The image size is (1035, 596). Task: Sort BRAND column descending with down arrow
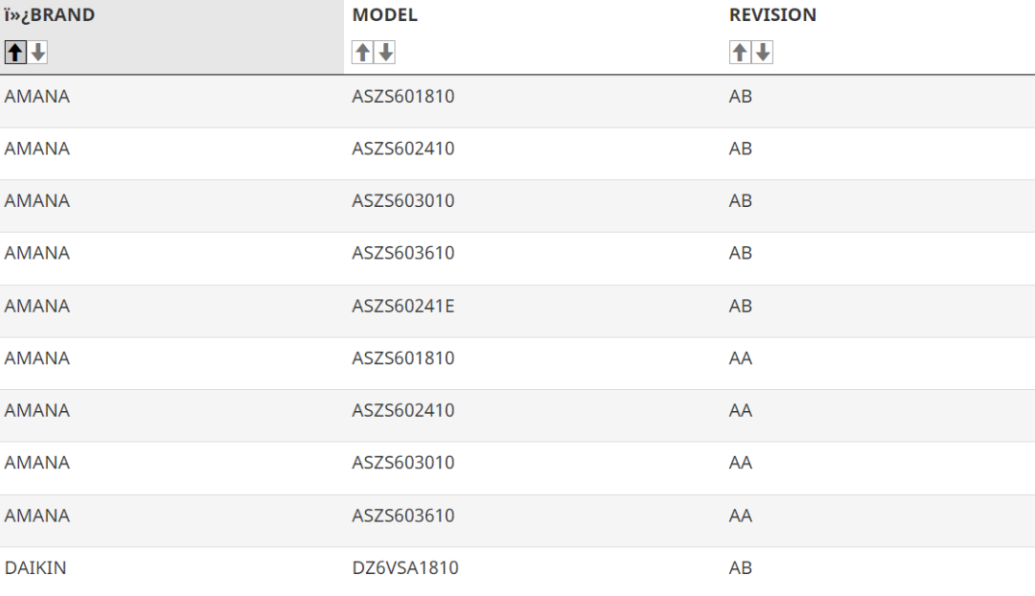[38, 52]
